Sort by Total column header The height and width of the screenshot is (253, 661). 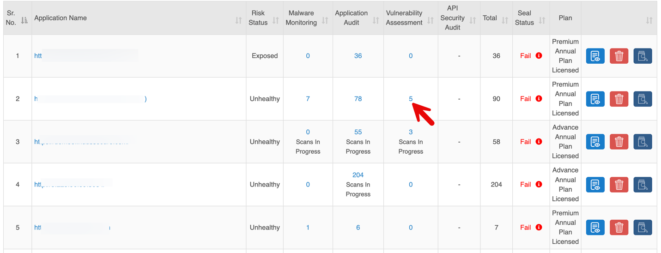click(505, 20)
